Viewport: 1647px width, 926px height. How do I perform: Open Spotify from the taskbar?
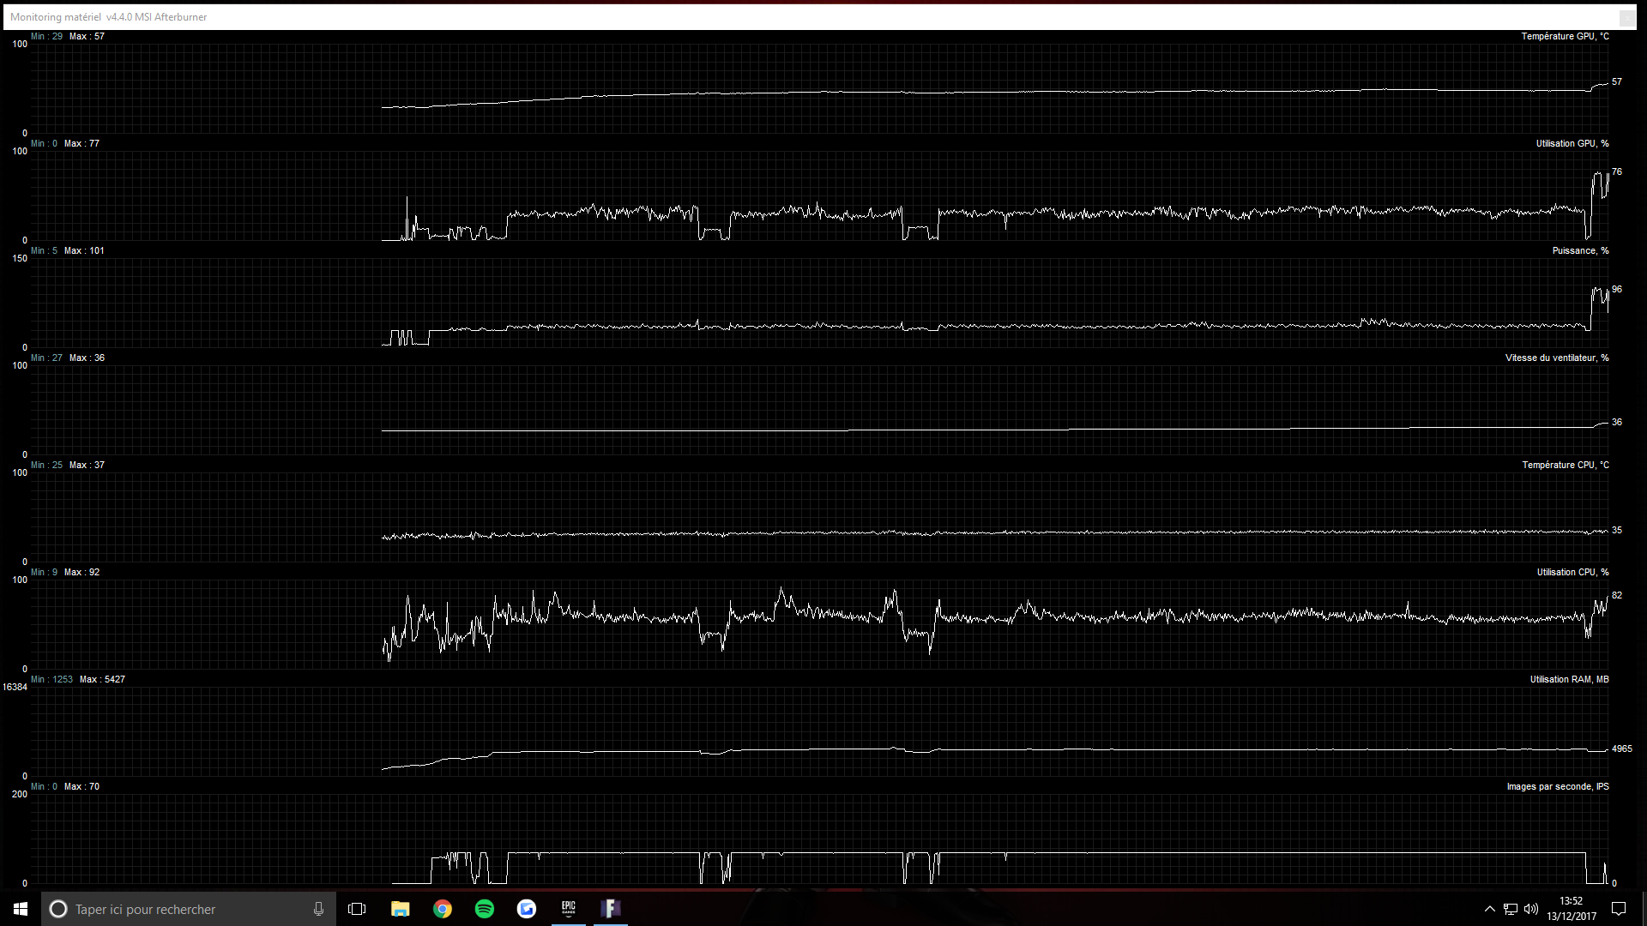tap(485, 909)
